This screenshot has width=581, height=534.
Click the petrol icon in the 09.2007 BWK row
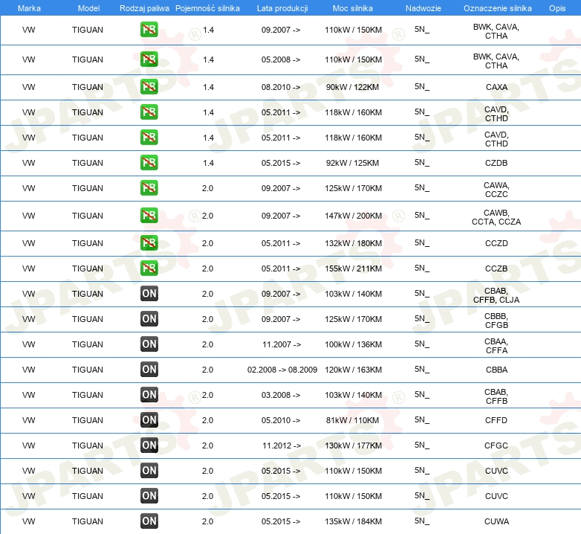149,30
